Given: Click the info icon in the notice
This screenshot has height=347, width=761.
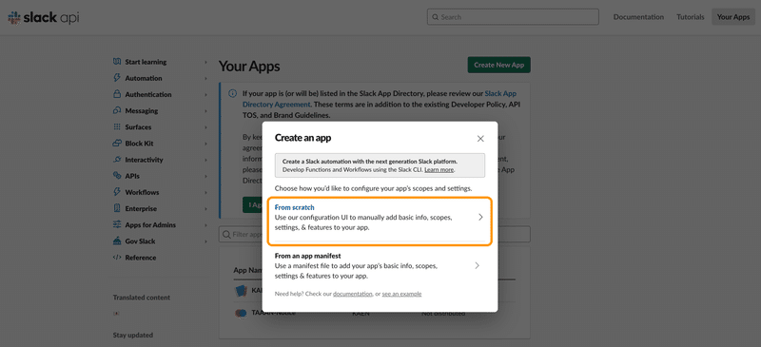Looking at the screenshot, I should 233,94.
